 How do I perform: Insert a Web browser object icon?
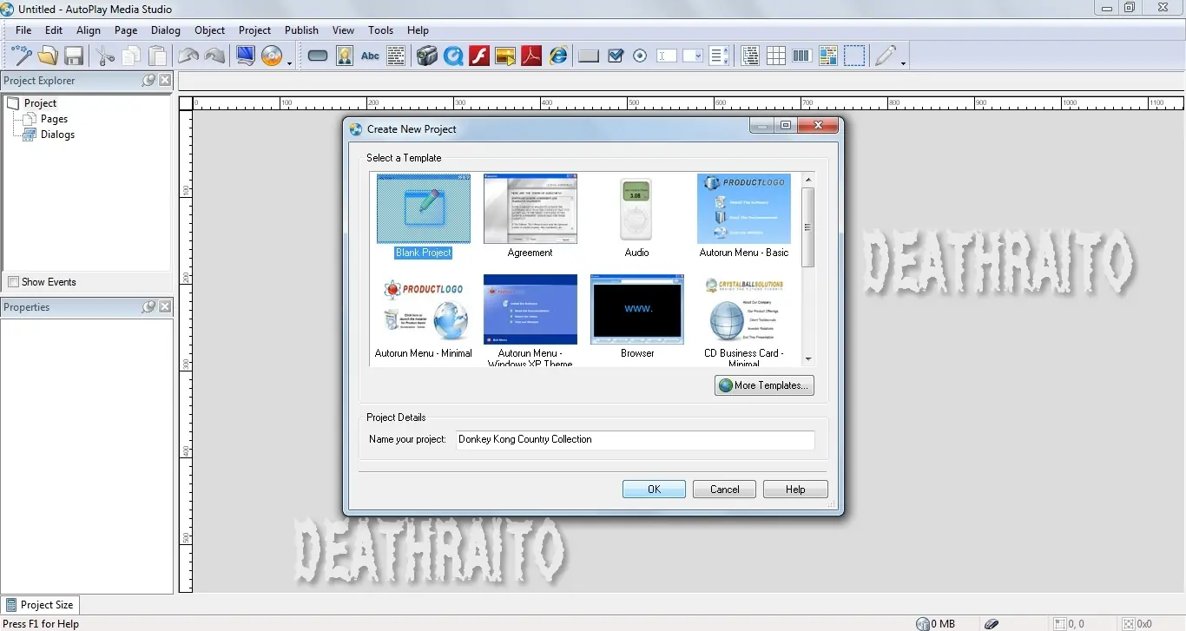pyautogui.click(x=558, y=56)
